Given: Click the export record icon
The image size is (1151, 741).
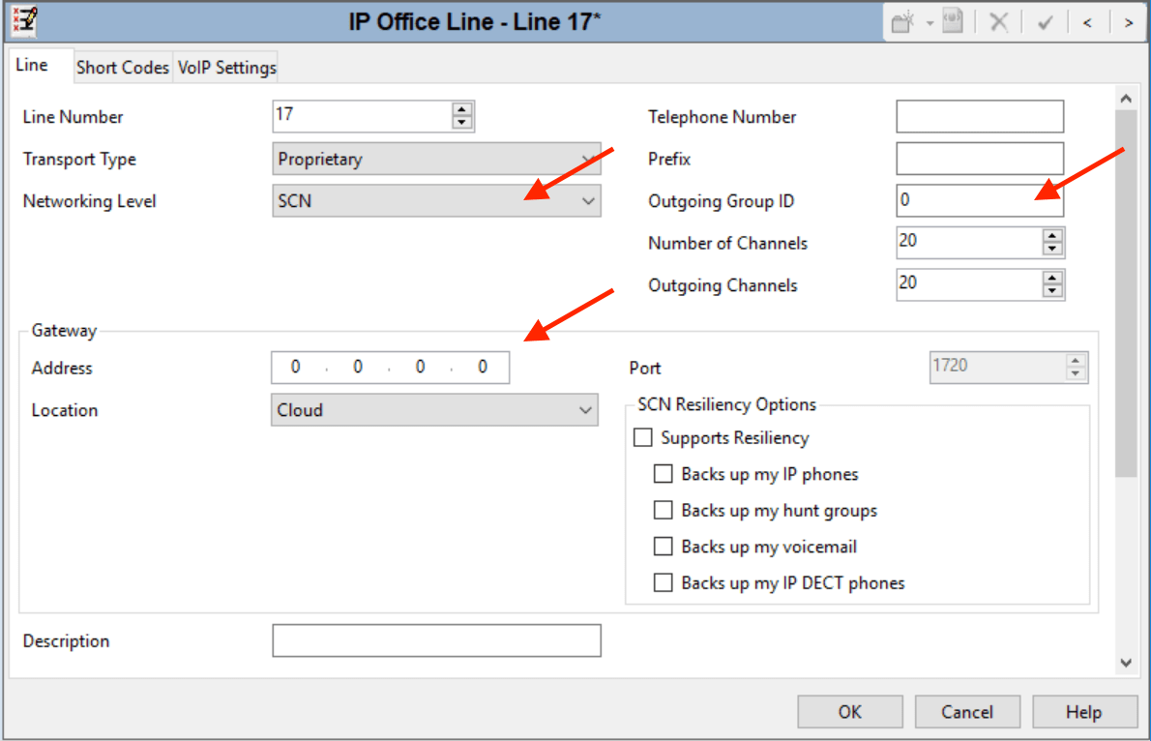Looking at the screenshot, I should (x=953, y=21).
